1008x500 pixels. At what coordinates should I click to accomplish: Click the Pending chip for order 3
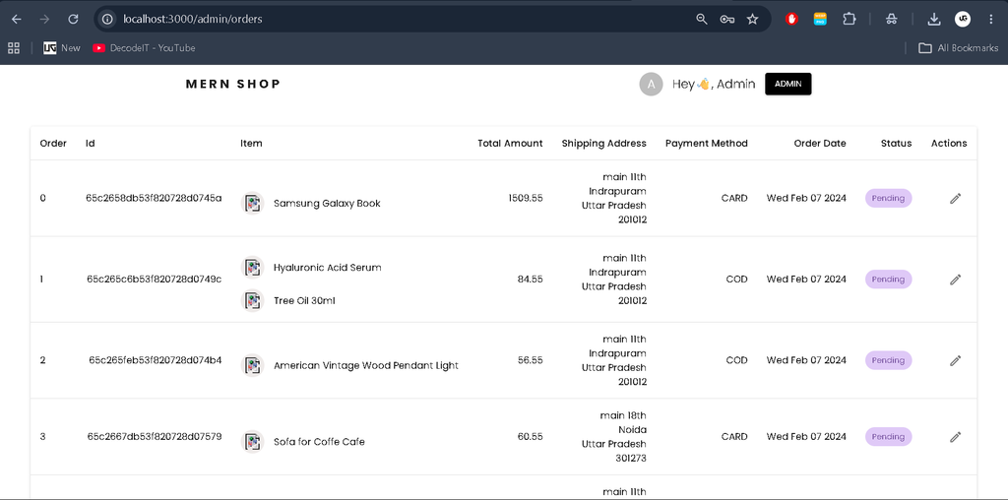coord(888,436)
